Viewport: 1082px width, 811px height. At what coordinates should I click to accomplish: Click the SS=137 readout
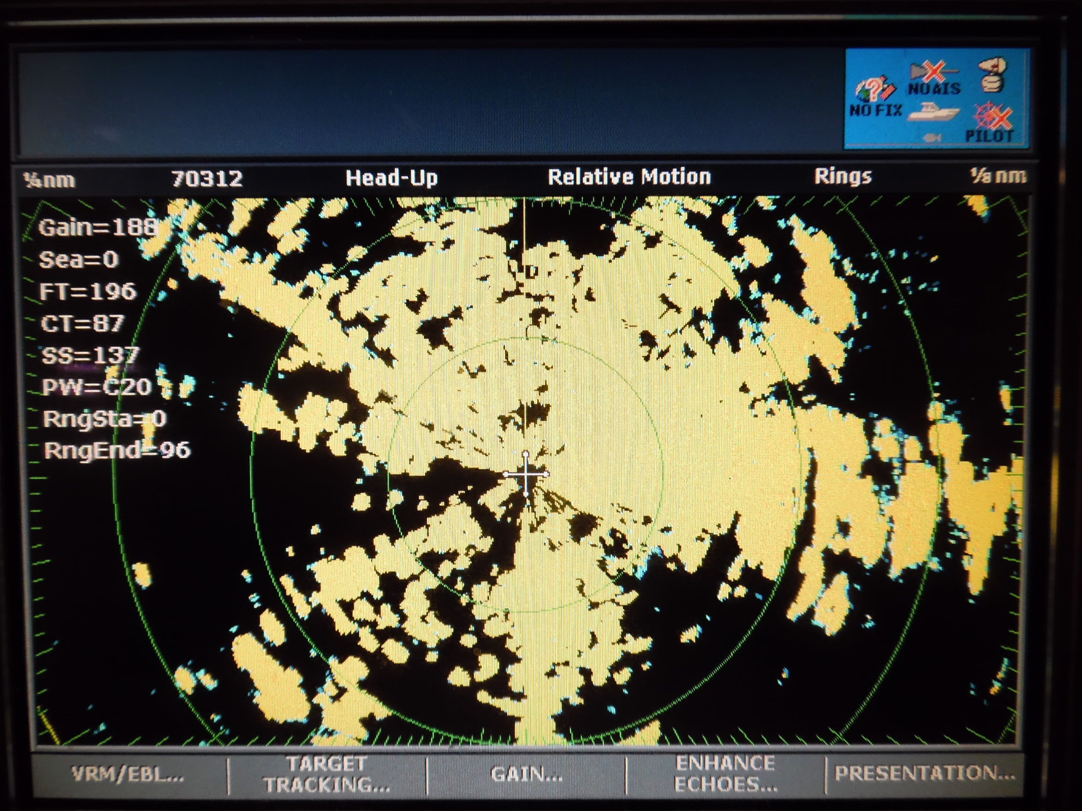(91, 355)
